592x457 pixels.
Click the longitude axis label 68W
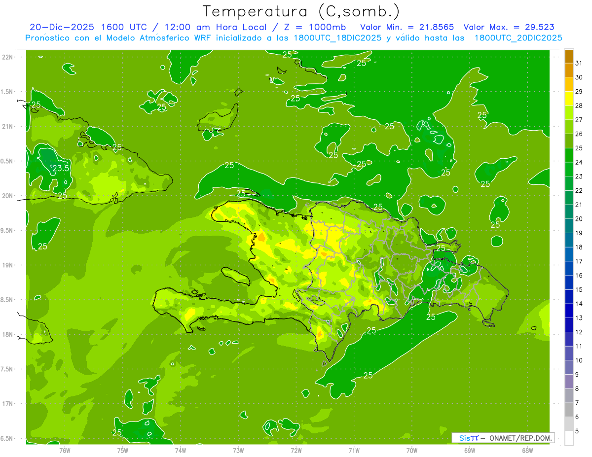click(527, 450)
